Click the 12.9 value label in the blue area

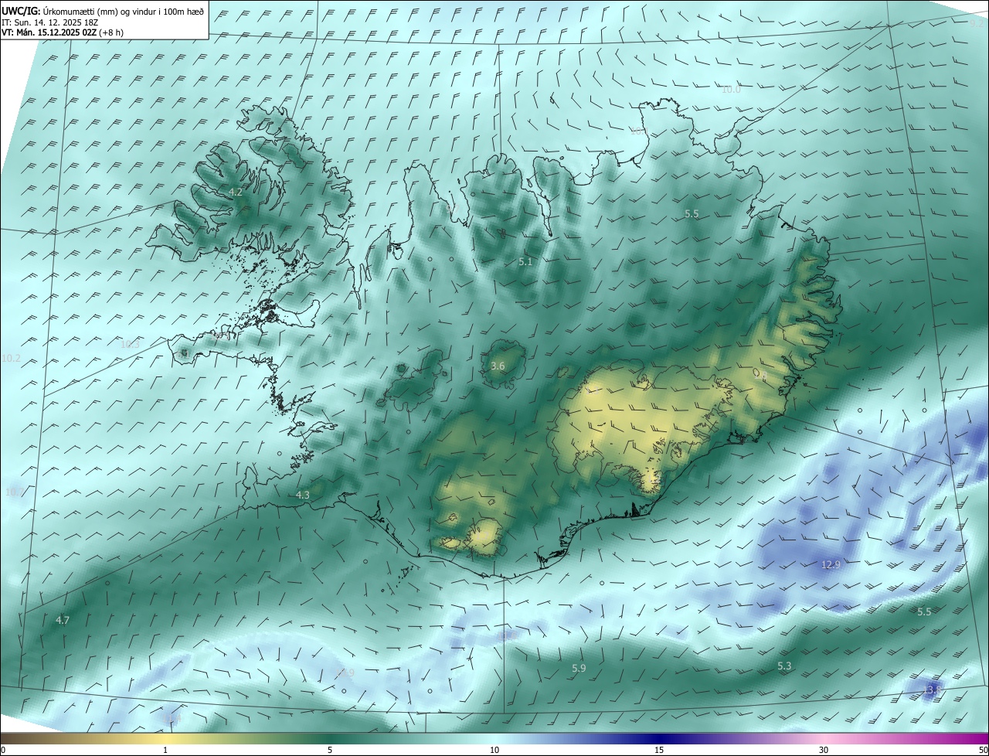click(x=831, y=565)
